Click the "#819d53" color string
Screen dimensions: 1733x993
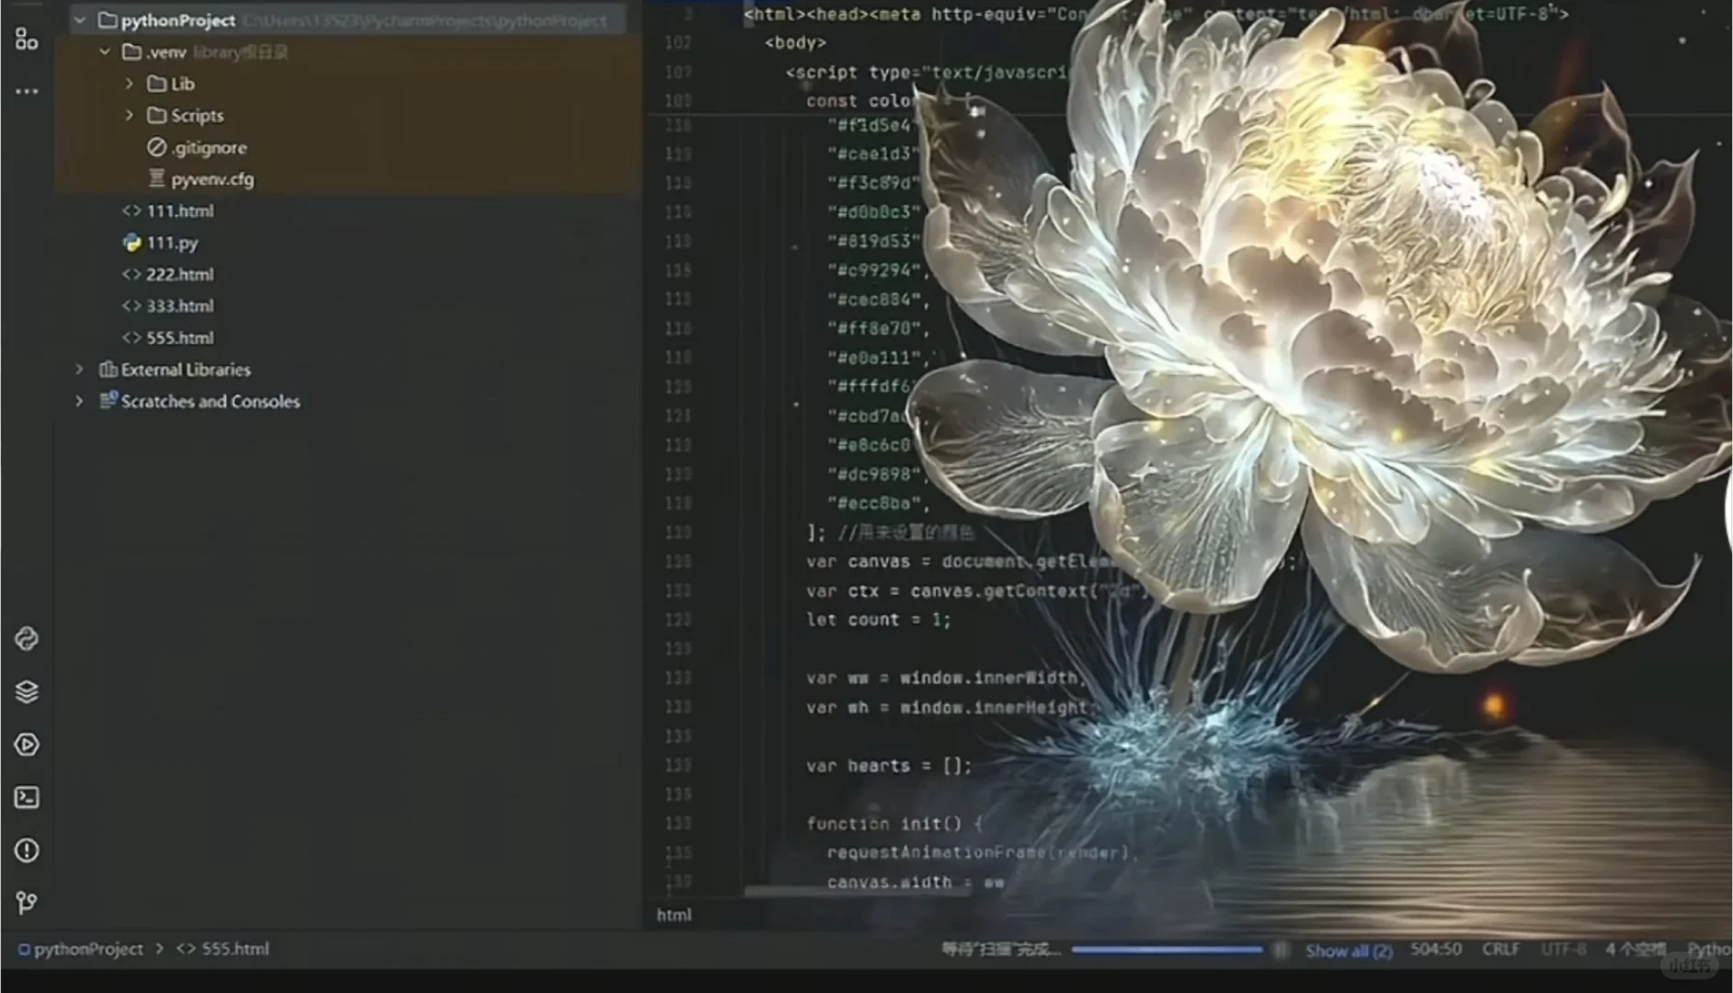pos(873,241)
